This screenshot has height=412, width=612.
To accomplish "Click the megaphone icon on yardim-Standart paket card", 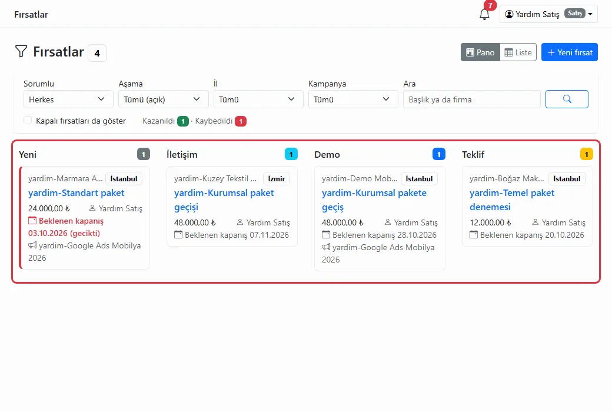I will pos(32,245).
